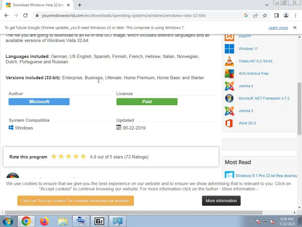Click the address bar URL
This screenshot has height=227, width=302.
click(124, 15)
